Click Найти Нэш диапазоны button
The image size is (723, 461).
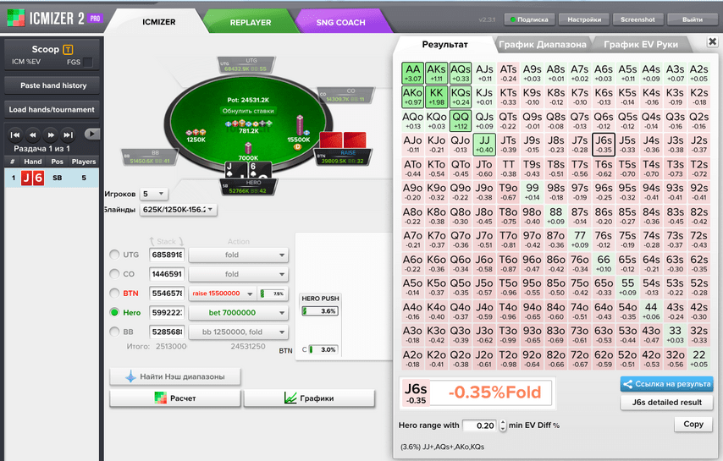click(x=175, y=376)
